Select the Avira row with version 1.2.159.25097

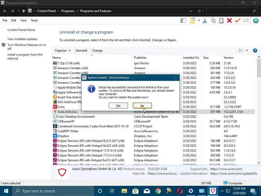(153, 107)
